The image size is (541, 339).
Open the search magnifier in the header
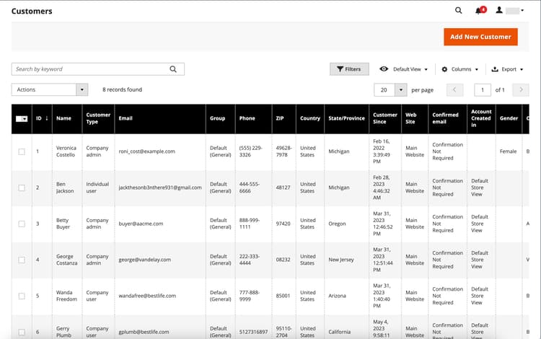pyautogui.click(x=458, y=10)
